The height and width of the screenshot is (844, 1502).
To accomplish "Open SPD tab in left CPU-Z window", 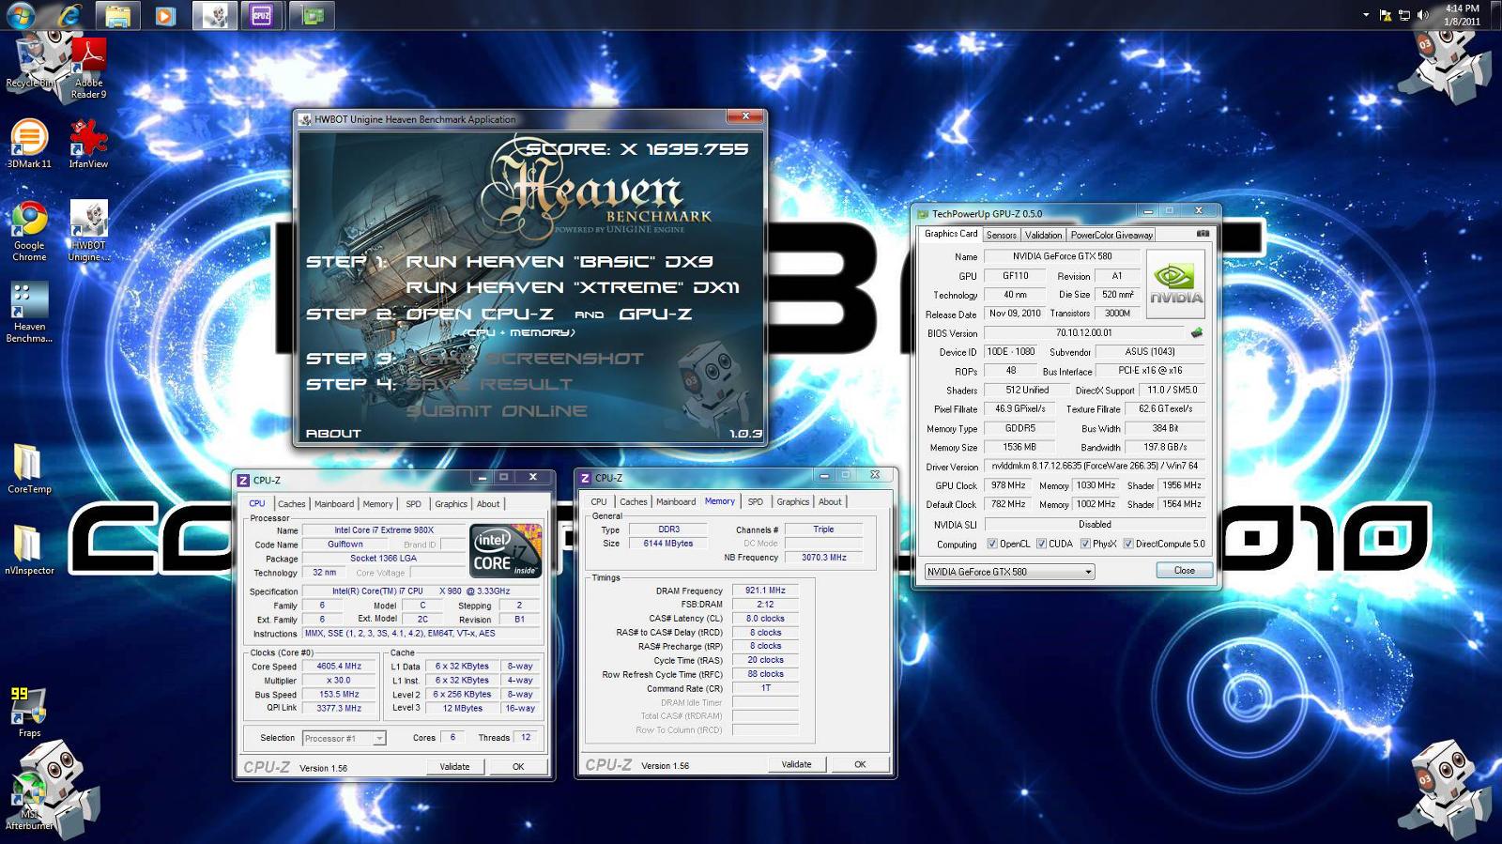I will (x=413, y=504).
